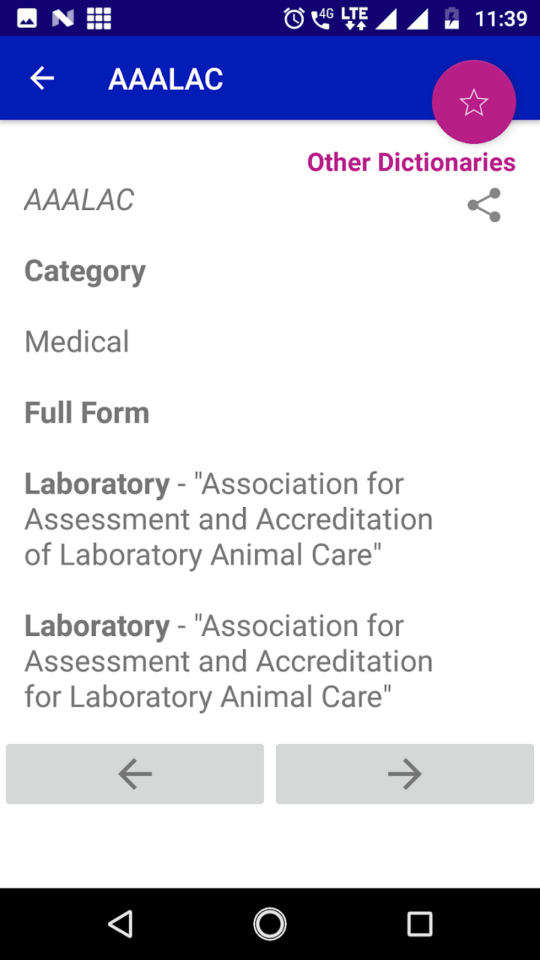Viewport: 540px width, 960px height.
Task: Tap the battery charging status icon
Action: pyautogui.click(x=452, y=18)
